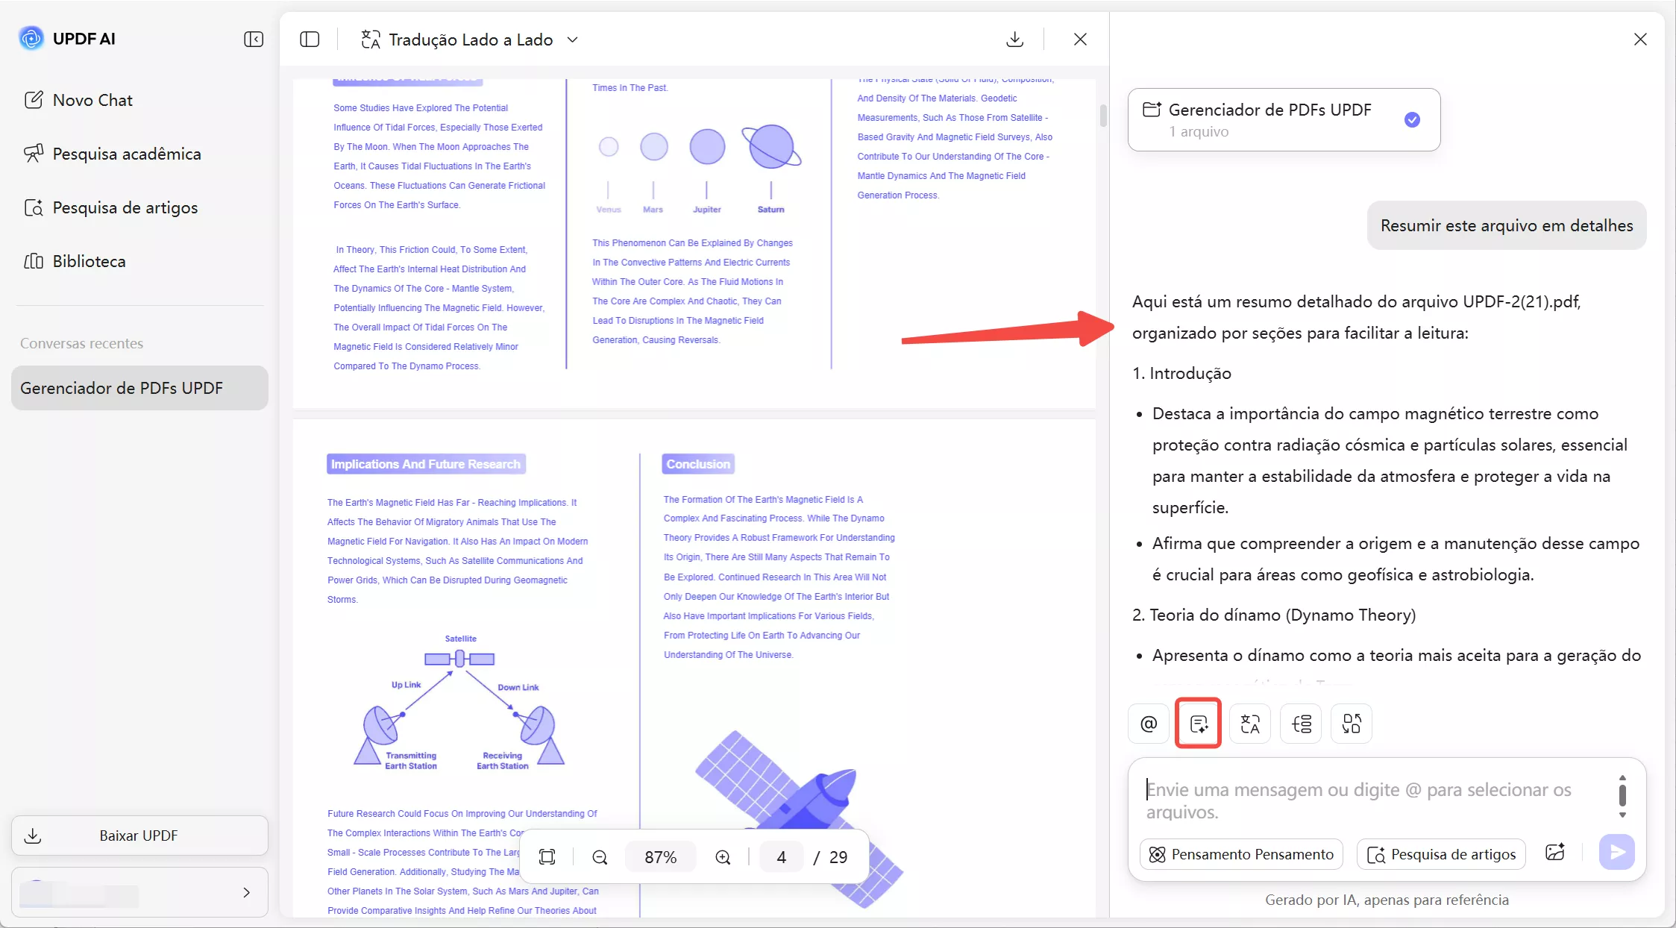Start a Novo Chat
Screen dimensions: 1676x928
(x=92, y=99)
